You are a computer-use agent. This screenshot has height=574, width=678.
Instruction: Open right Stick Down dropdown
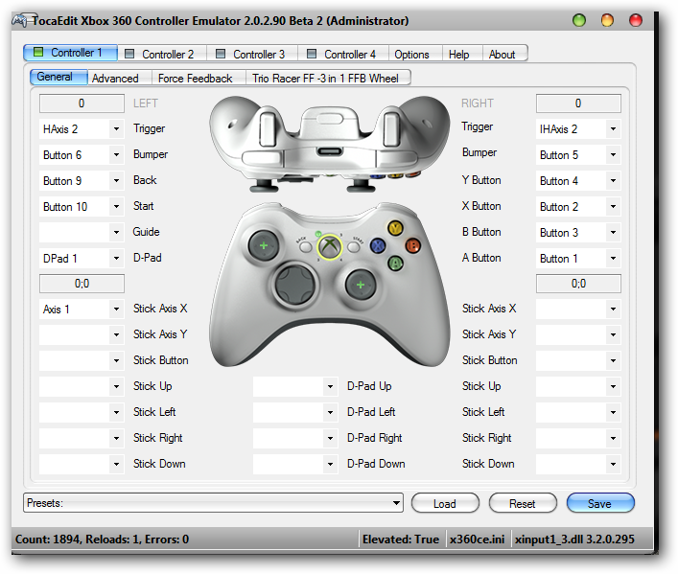tap(578, 464)
